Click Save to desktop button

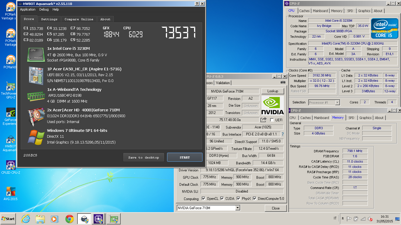144,157
